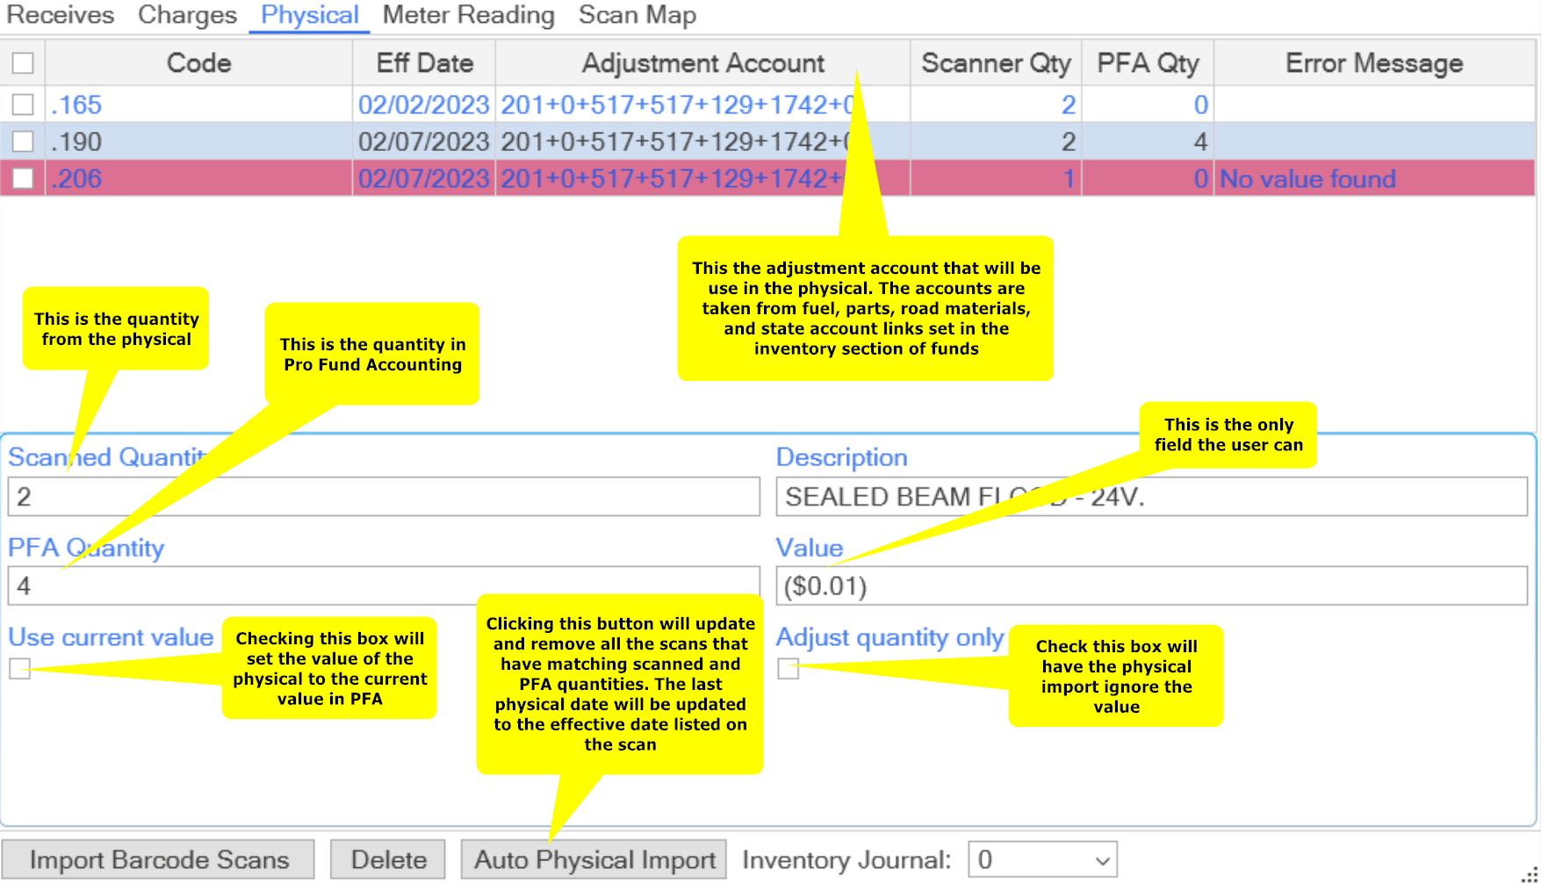This screenshot has width=1541, height=884.
Task: Click the PFA Qty value 4 in row .190
Action: (1148, 141)
